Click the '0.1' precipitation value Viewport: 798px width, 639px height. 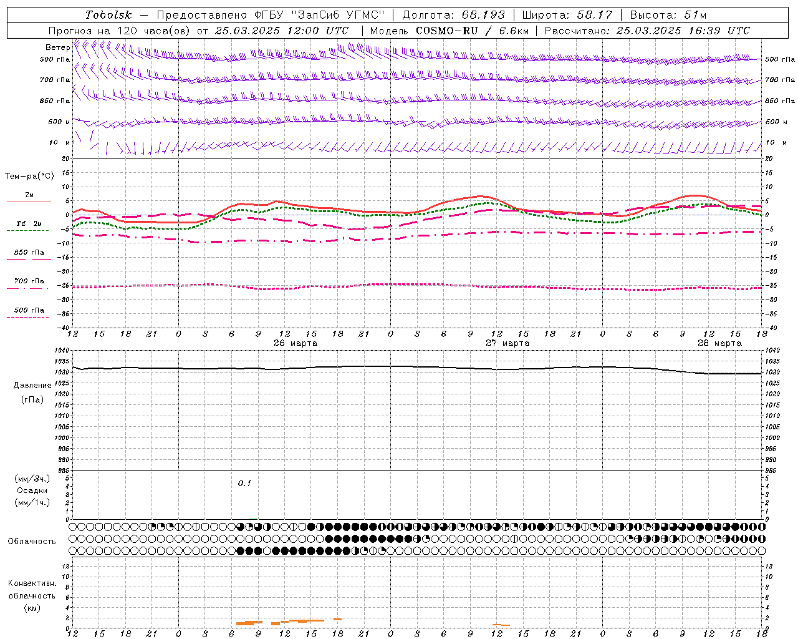244,483
